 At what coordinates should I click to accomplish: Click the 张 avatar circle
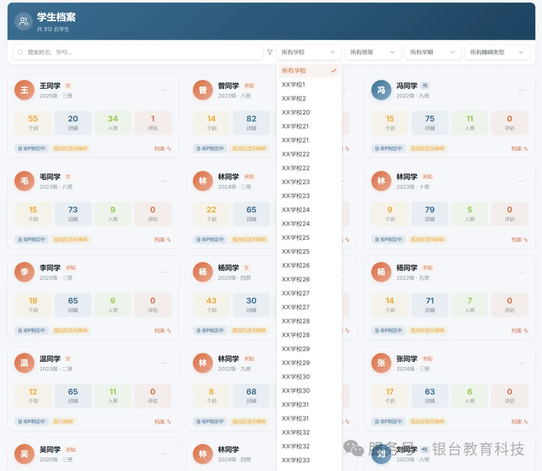pos(381,363)
